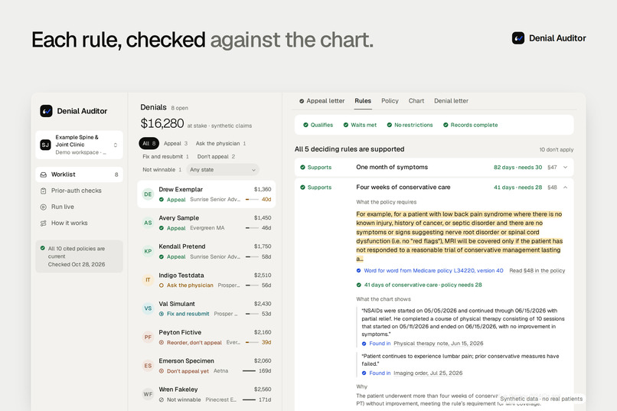Open the Any state dropdown
Screen dimensions: 617x411
pos(223,170)
